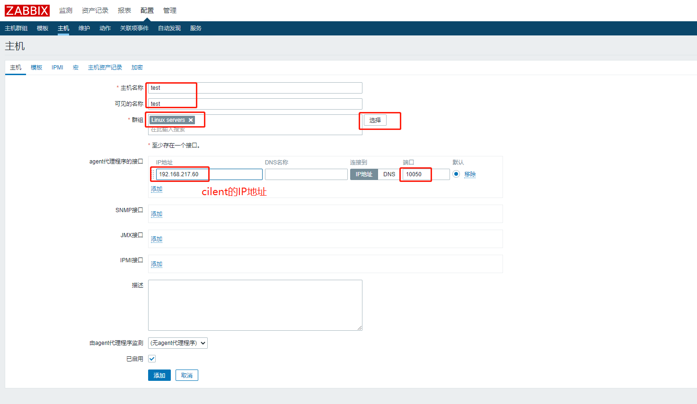Toggle the 已启用 enabled checkbox

click(152, 359)
